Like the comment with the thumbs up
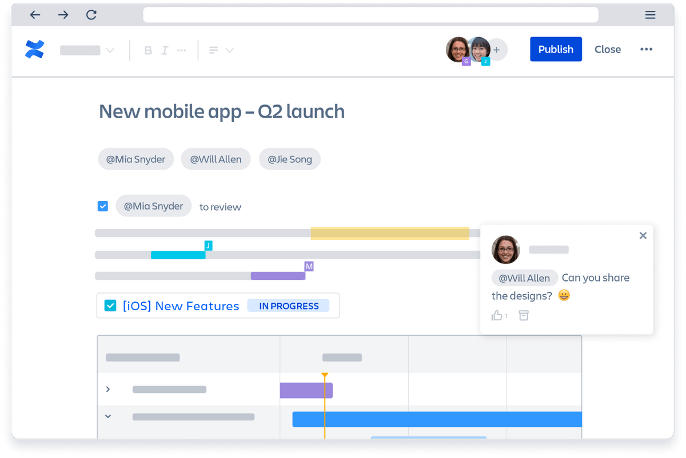 point(497,315)
